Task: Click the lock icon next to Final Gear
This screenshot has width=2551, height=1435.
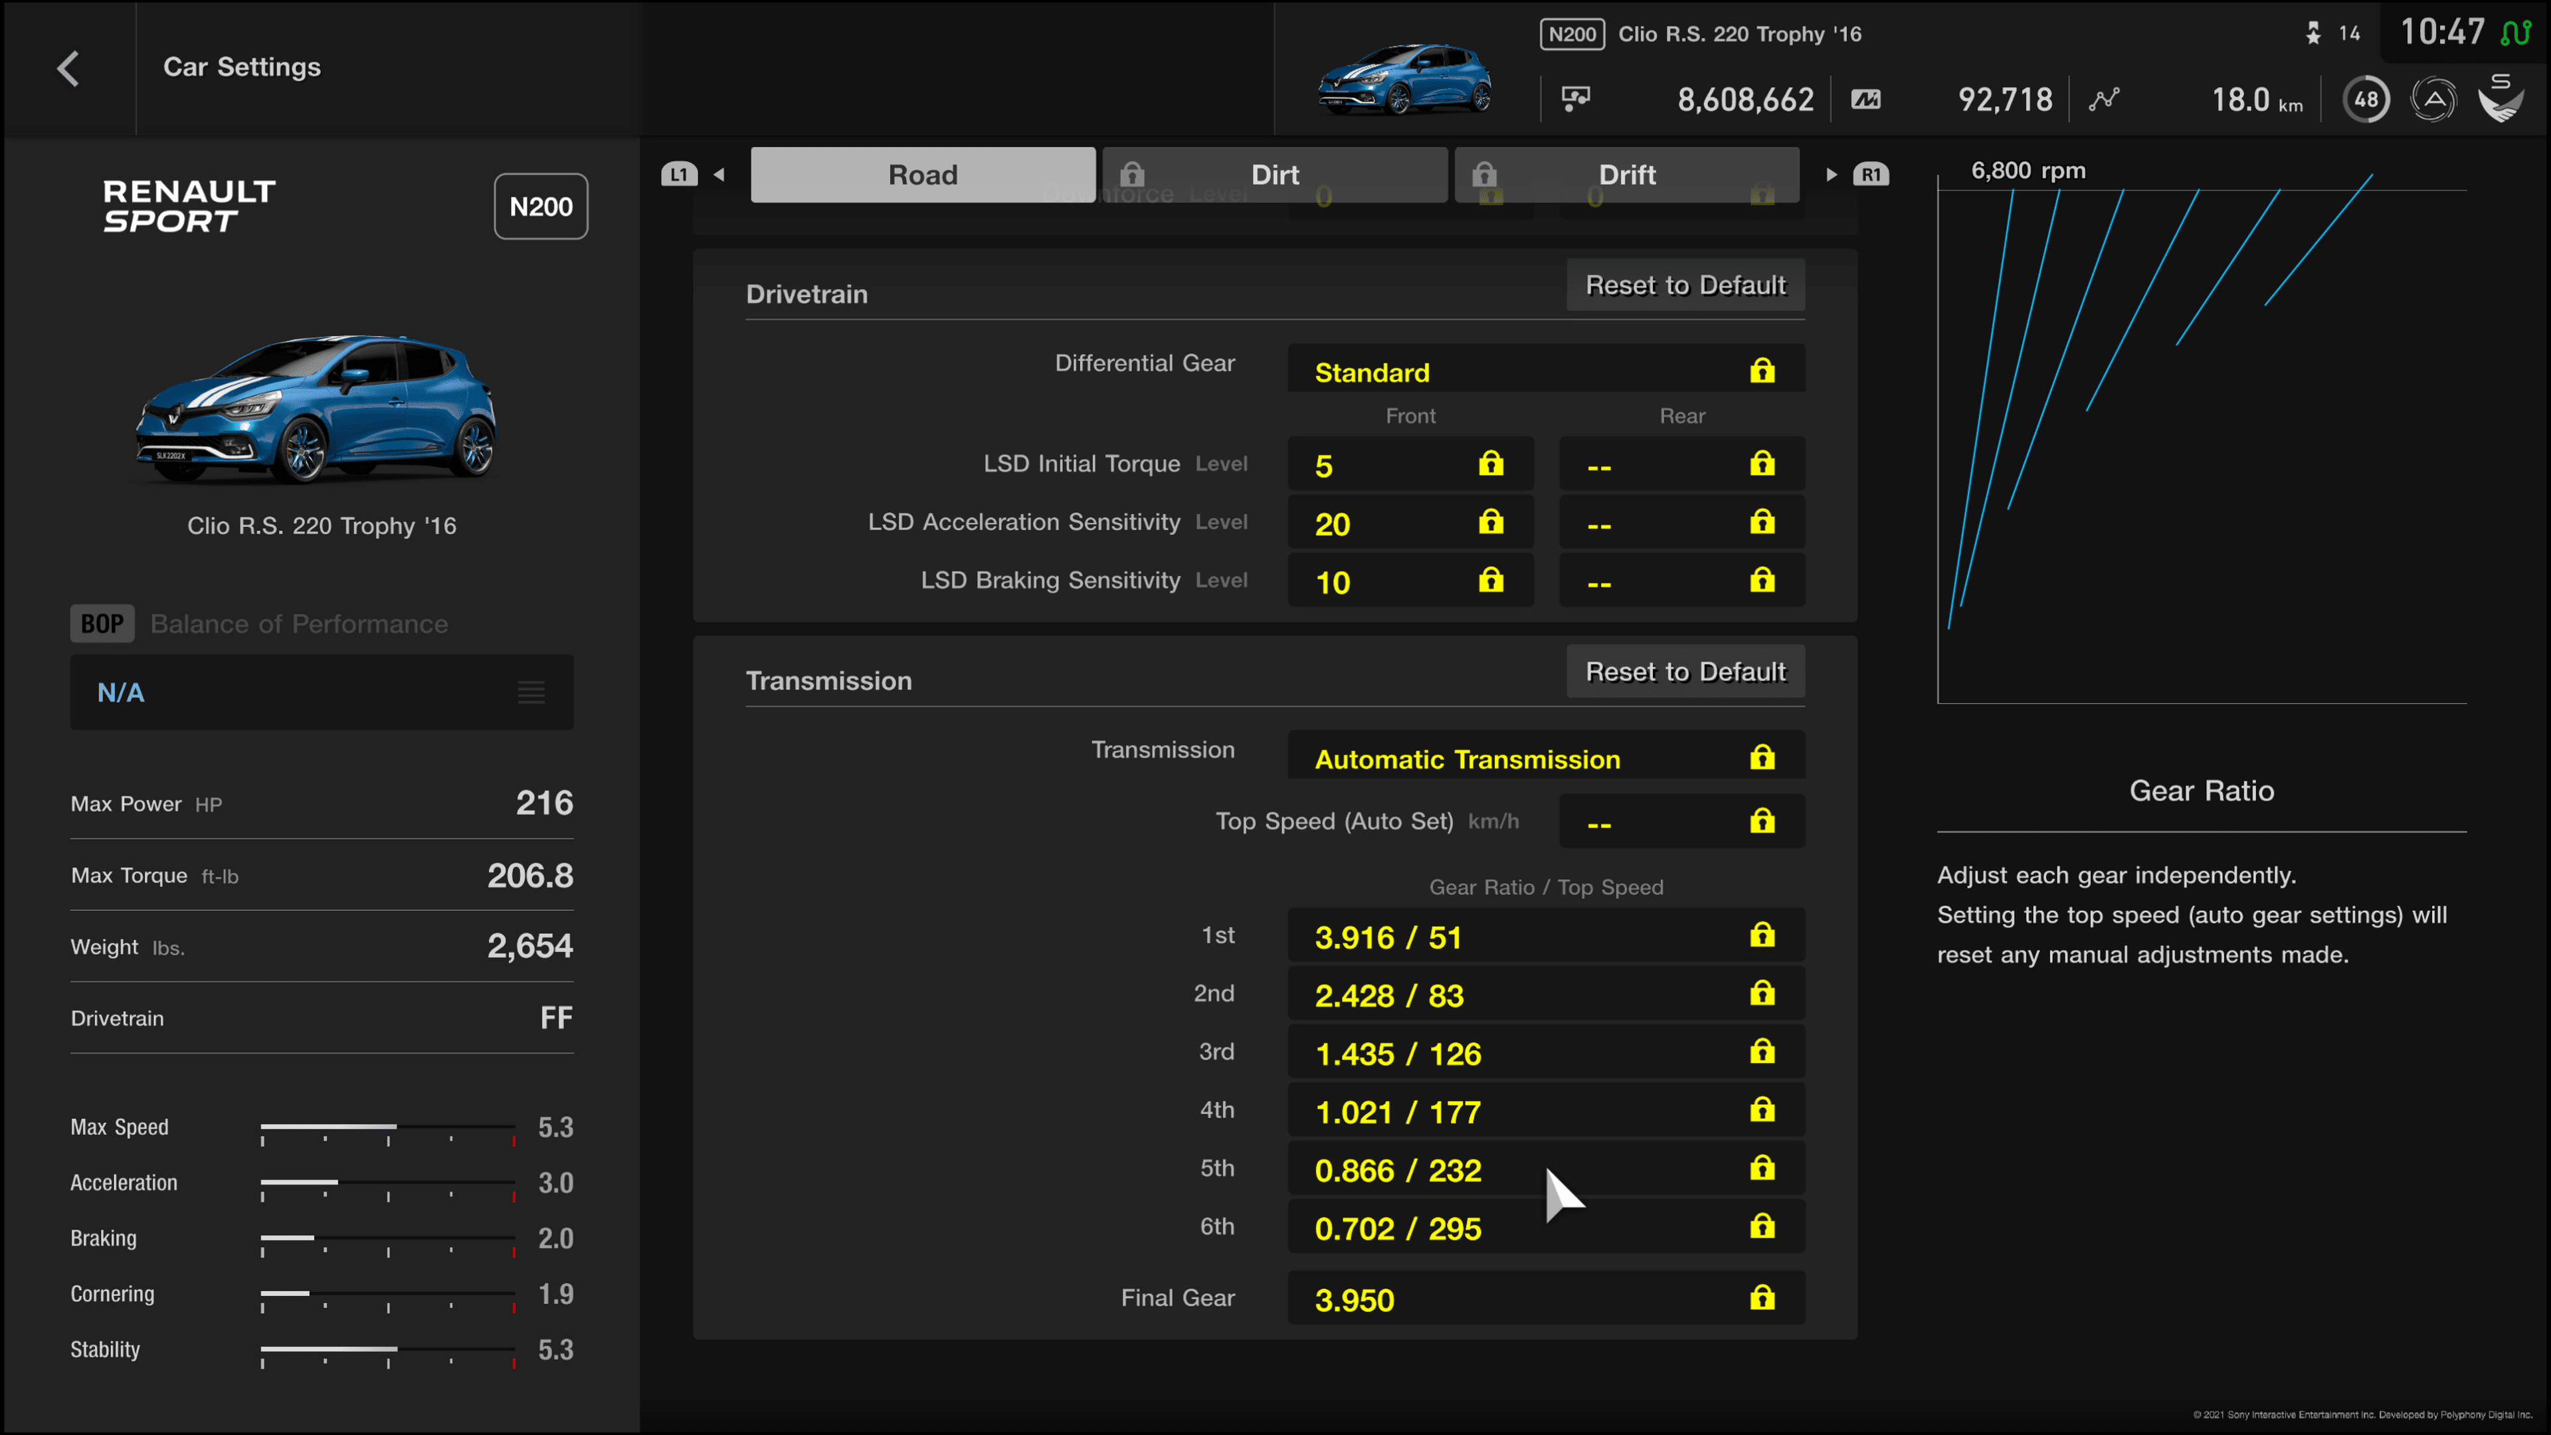Action: pos(1762,1297)
